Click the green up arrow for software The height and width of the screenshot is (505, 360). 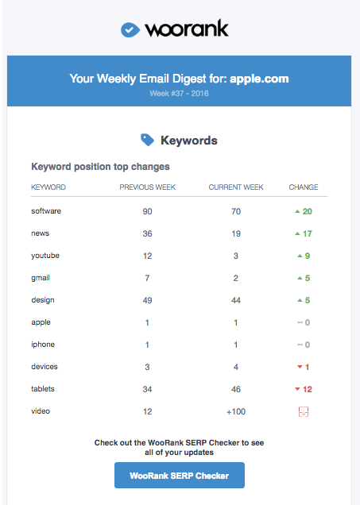pos(297,211)
